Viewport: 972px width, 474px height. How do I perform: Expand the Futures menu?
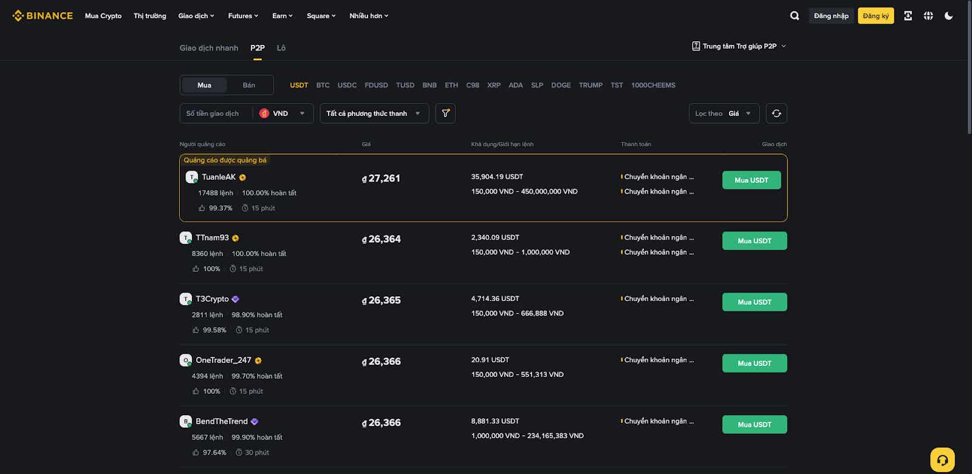tap(243, 16)
